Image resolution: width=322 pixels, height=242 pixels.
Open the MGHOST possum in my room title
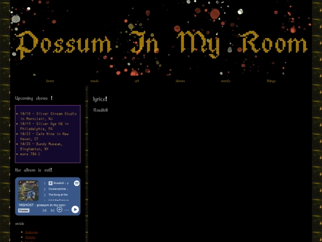click(x=42, y=205)
